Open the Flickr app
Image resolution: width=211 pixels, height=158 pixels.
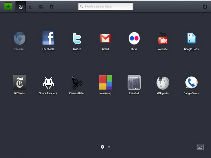[134, 38]
